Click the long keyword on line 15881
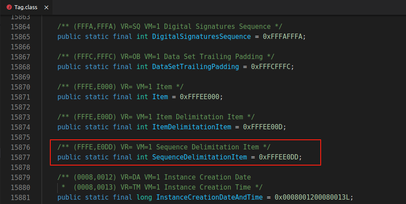406x204 pixels. [x=144, y=197]
